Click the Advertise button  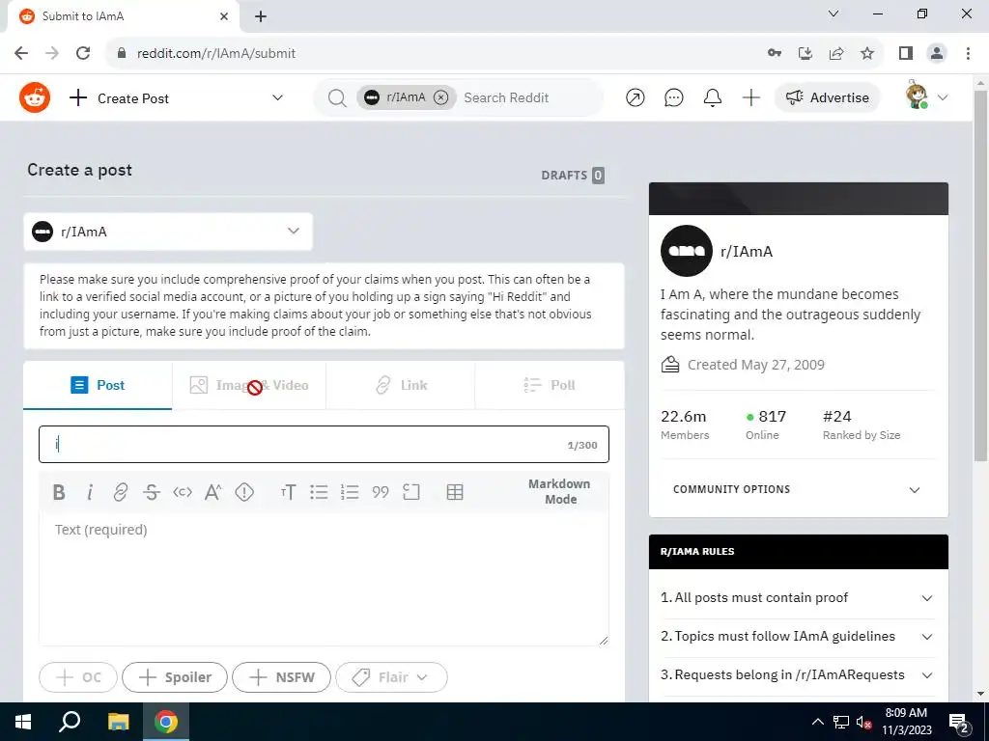[x=828, y=97]
